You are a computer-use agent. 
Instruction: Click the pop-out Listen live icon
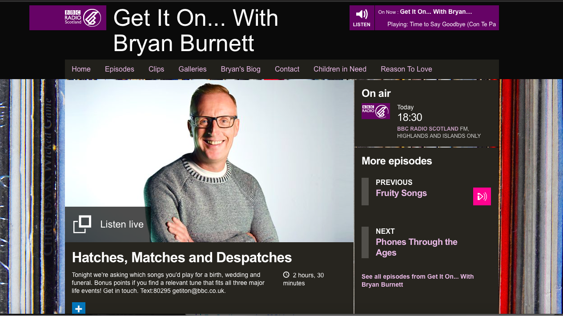coord(82,224)
